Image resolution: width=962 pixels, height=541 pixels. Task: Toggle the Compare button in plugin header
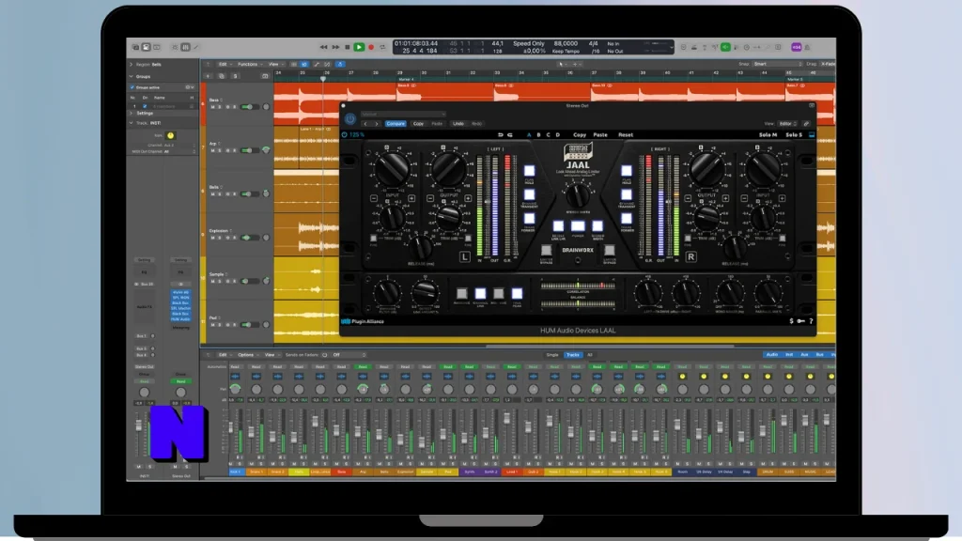[x=396, y=124]
